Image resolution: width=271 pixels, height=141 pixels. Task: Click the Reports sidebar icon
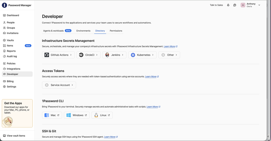point(4,51)
